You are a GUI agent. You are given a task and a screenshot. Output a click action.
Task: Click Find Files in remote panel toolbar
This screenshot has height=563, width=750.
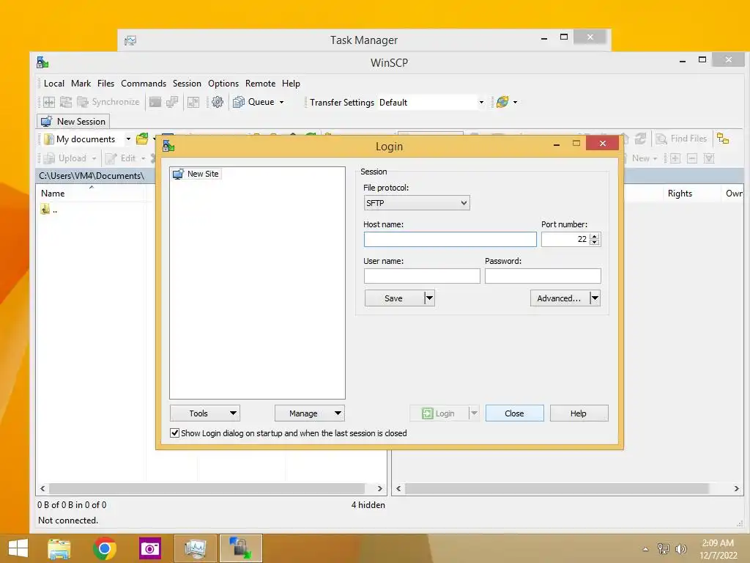click(682, 139)
